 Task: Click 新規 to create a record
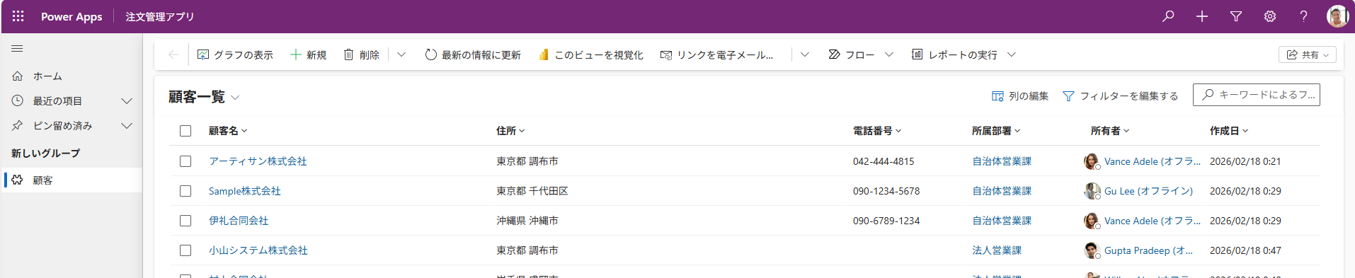[x=309, y=54]
